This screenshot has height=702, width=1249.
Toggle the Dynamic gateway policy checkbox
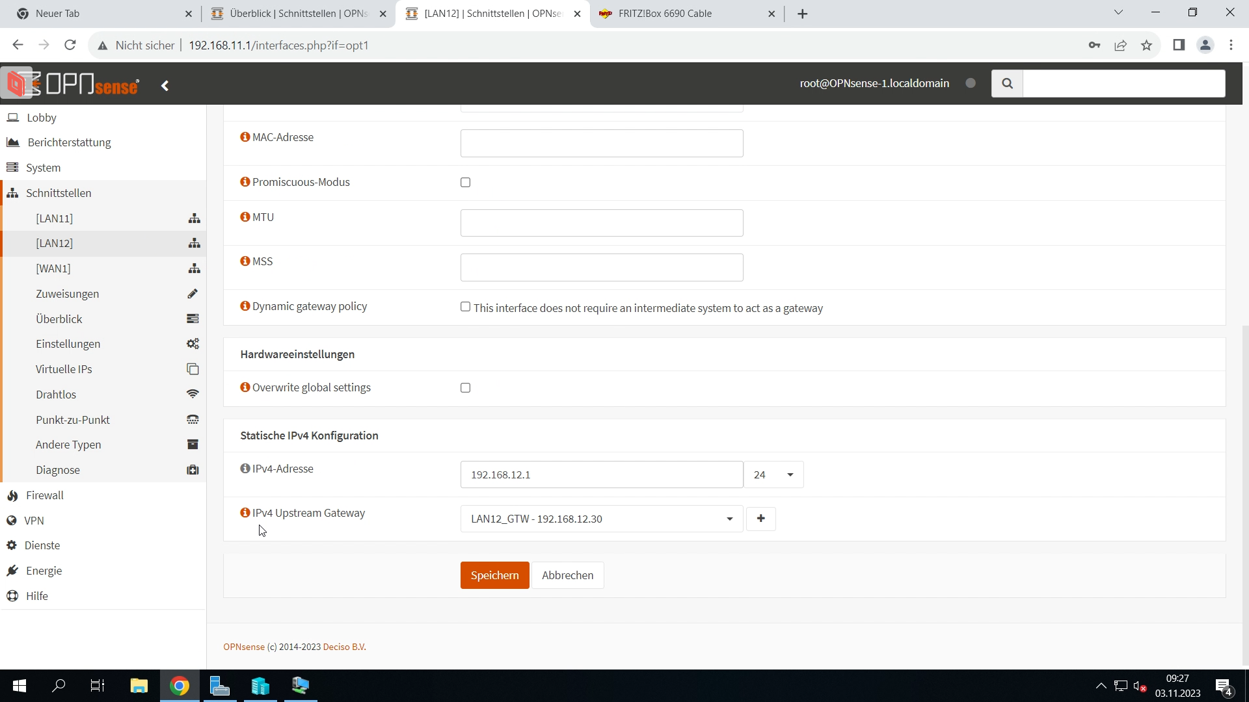click(x=465, y=307)
